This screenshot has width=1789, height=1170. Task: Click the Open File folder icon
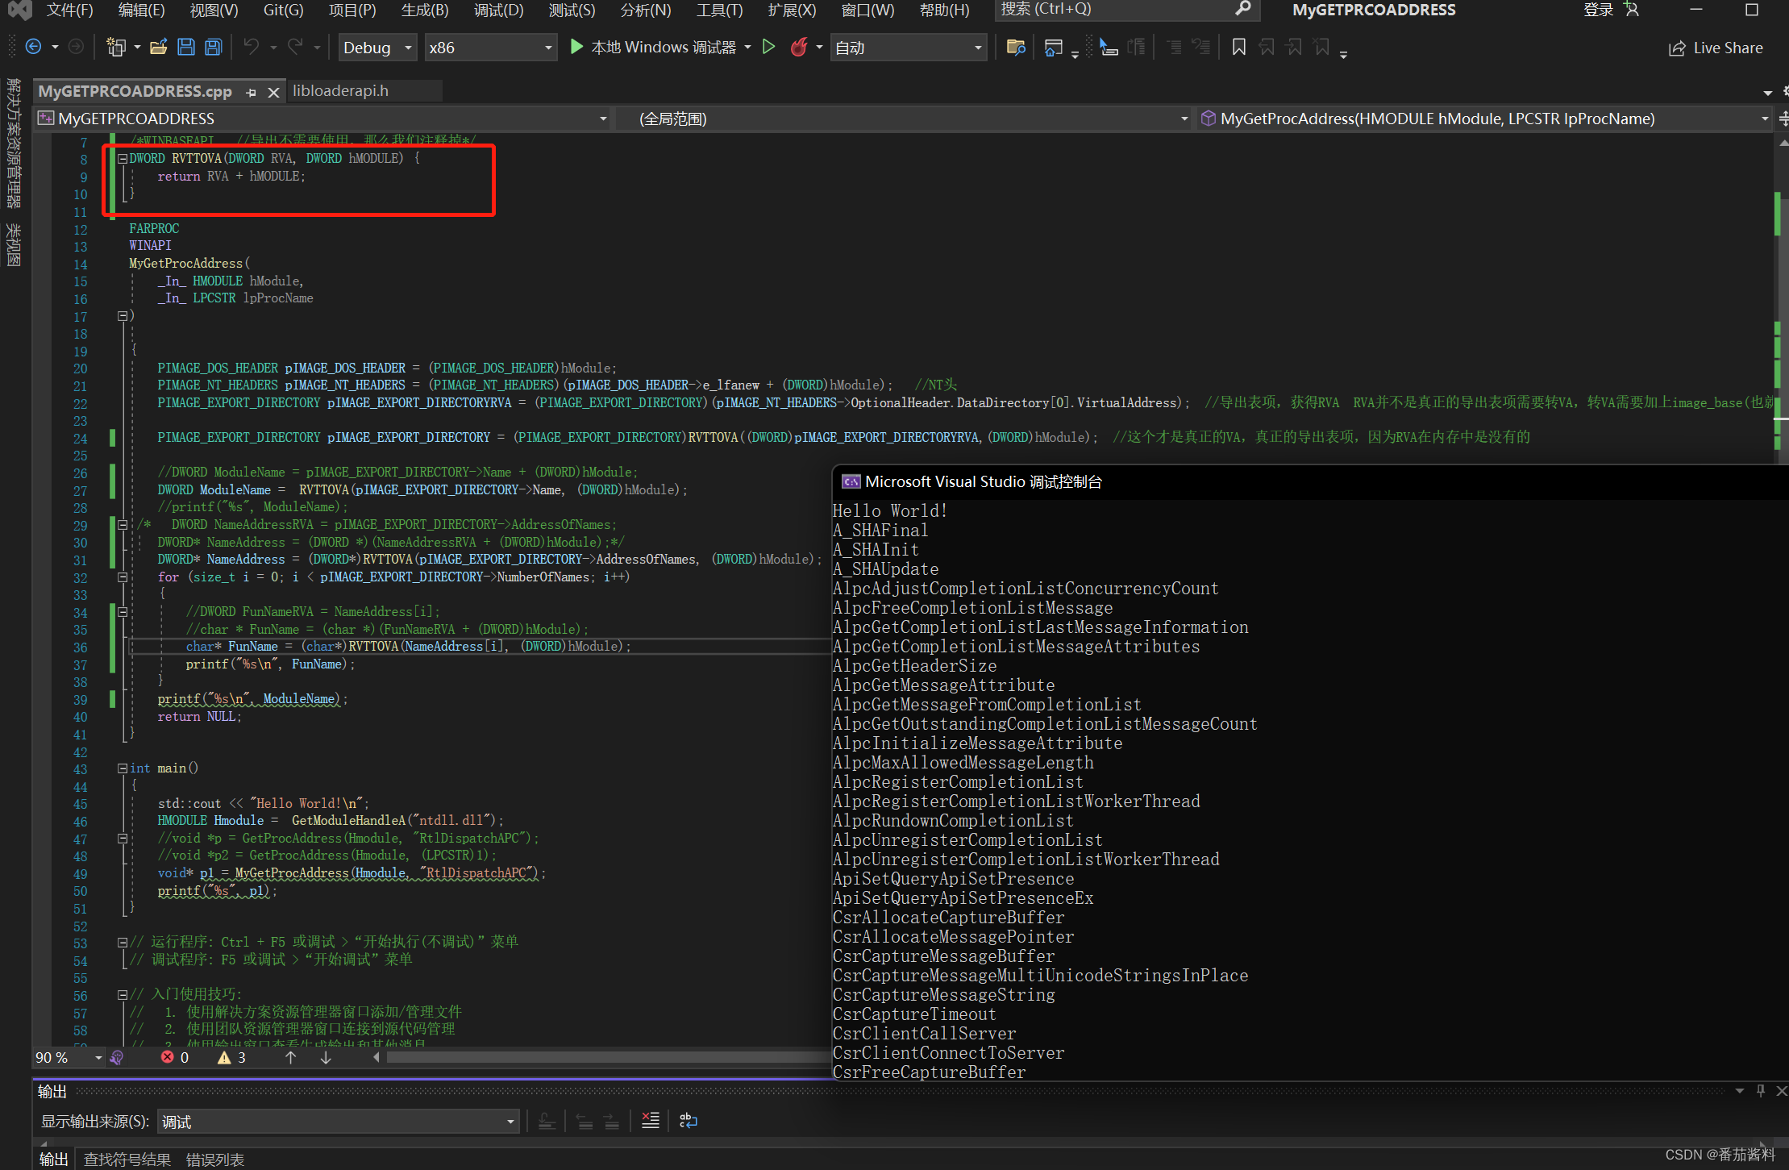tap(159, 48)
